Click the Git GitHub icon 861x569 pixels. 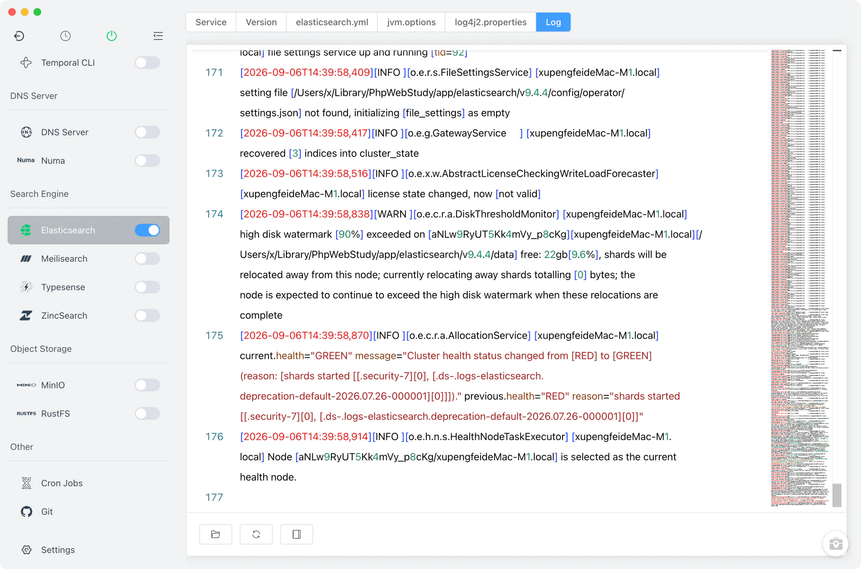pyautogui.click(x=26, y=511)
